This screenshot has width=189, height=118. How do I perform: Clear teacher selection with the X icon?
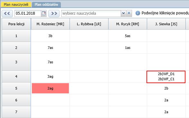[x=129, y=13]
